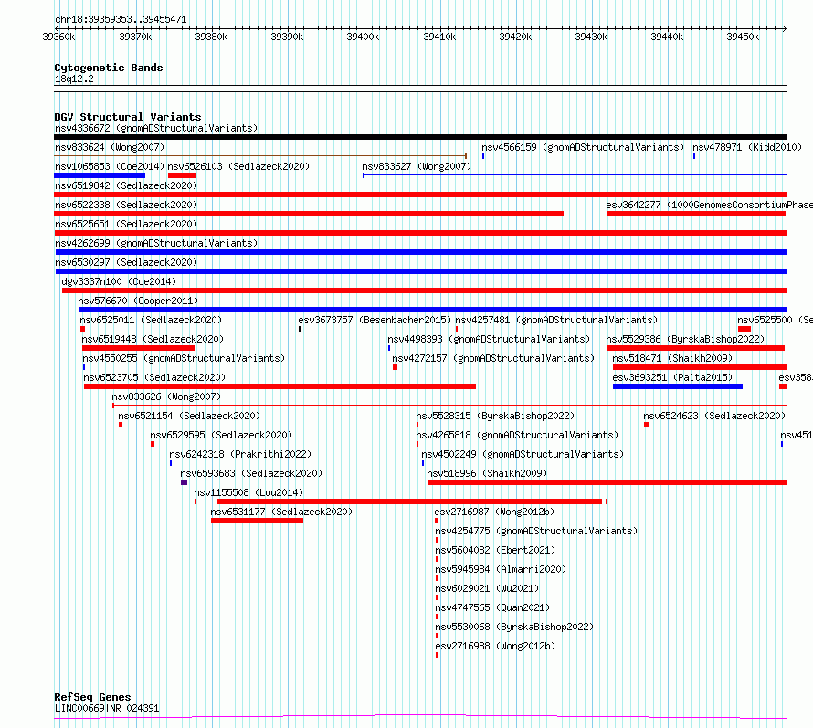Click the nsv4498393 gnomADStructuralVariants label
The image size is (813, 728).
point(489,339)
